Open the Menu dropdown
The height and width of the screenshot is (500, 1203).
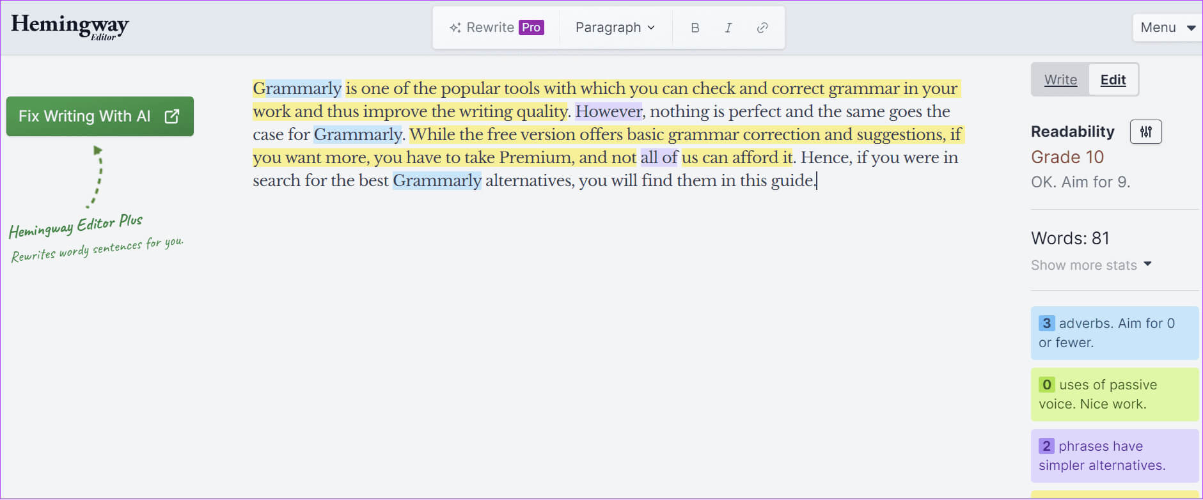coord(1168,27)
